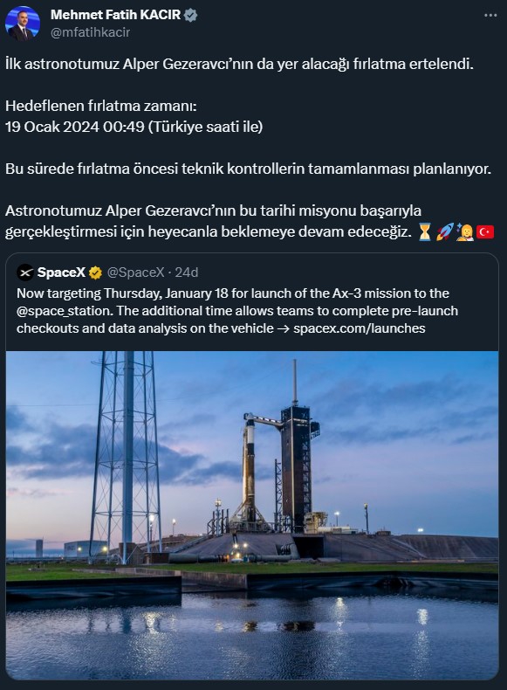The image size is (507, 690).
Task: Click the first line about Alper Gezeravcı
Action: [239, 65]
